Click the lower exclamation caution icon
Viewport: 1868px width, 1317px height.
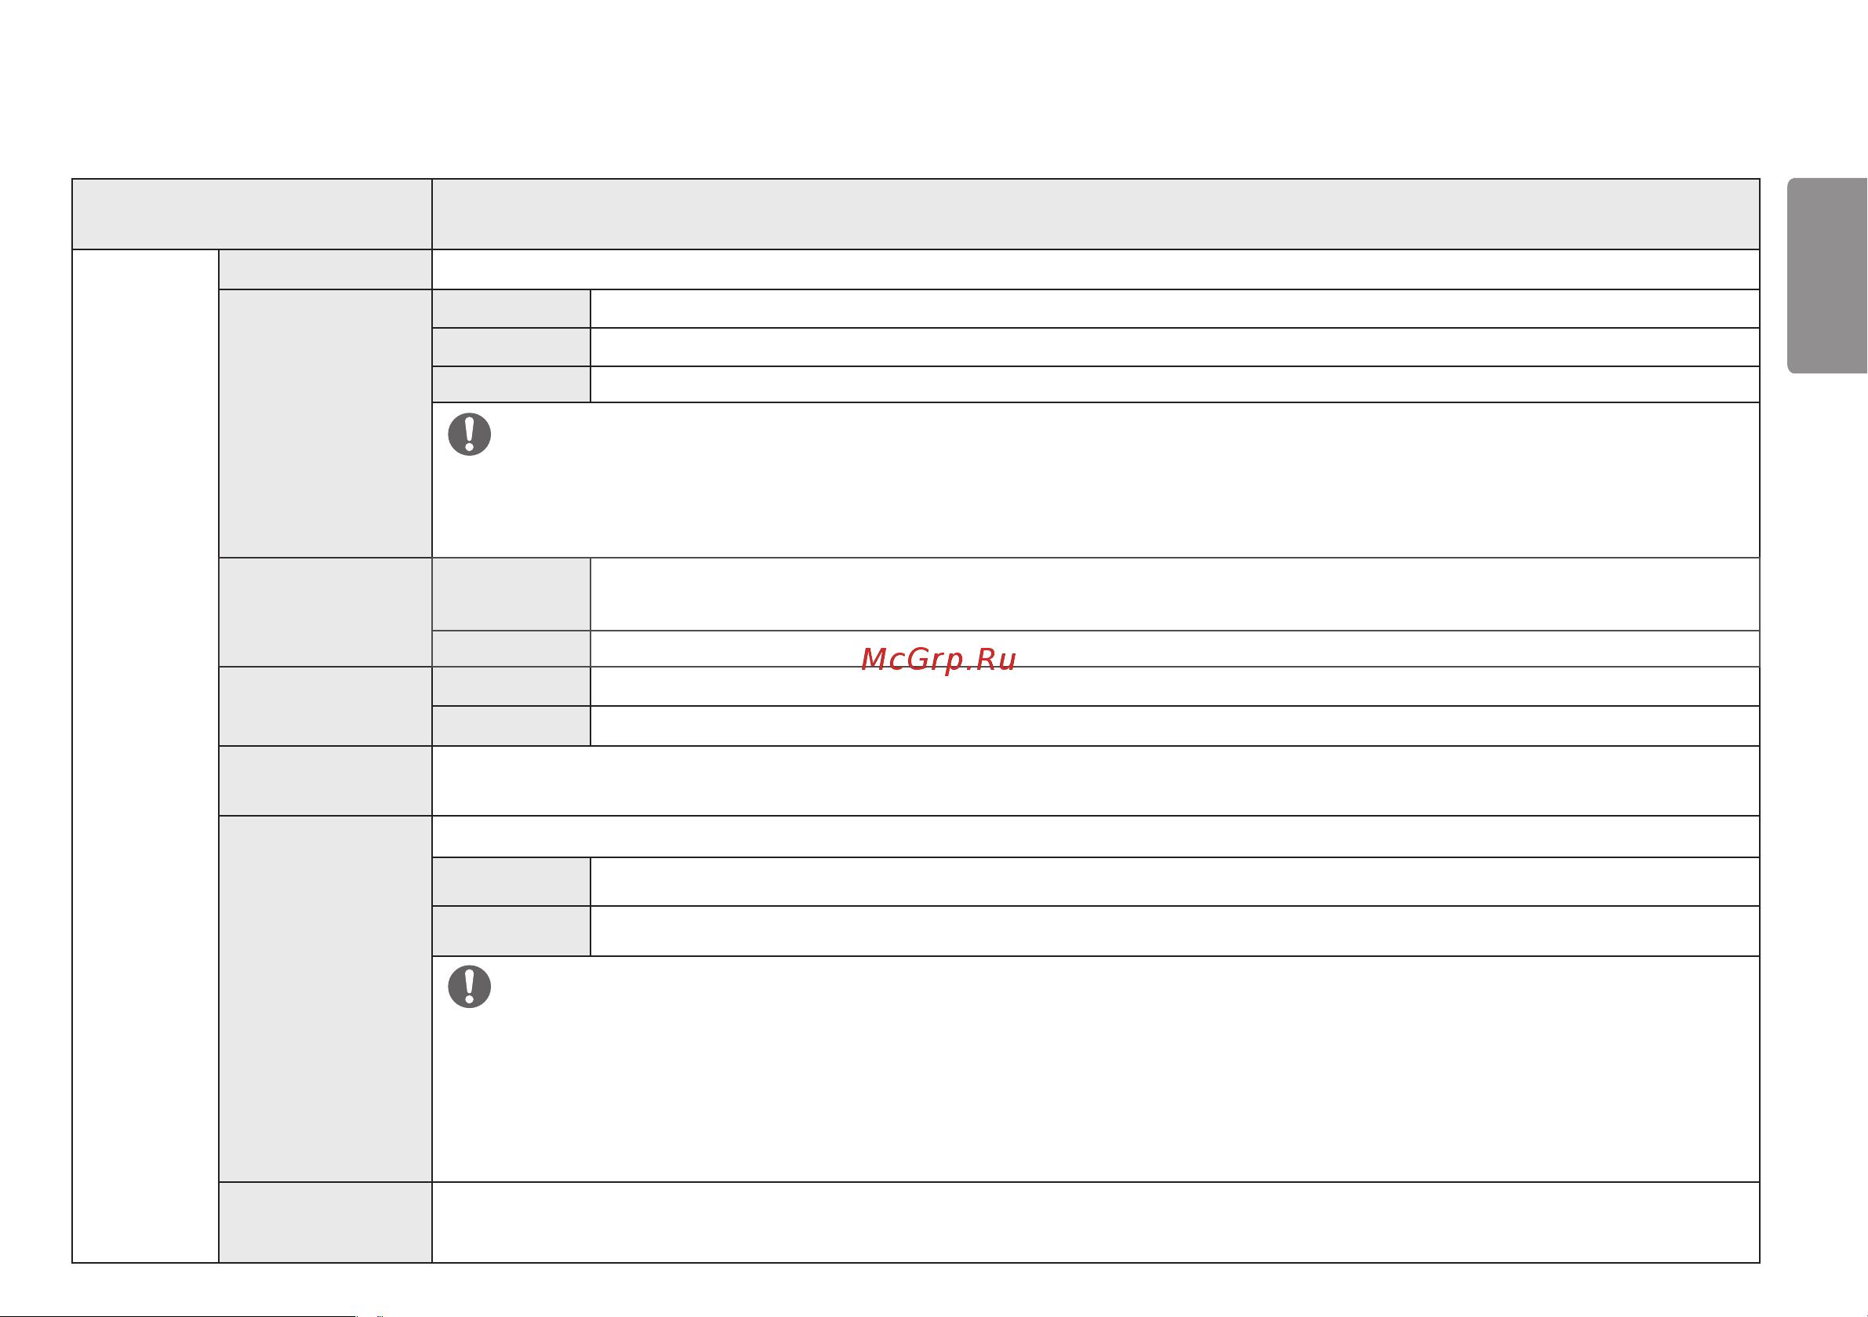(470, 987)
